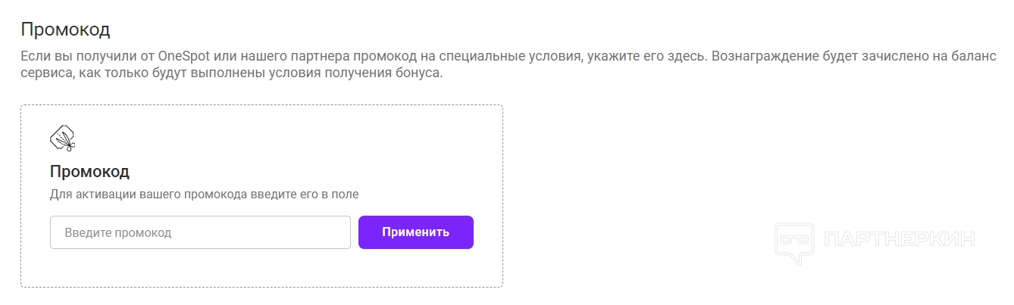The height and width of the screenshot is (305, 1014).
Task: Click the word OneSpot in the description
Action: coord(185,57)
